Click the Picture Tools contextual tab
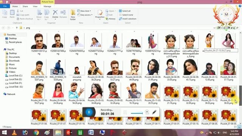 [x=47, y=2]
